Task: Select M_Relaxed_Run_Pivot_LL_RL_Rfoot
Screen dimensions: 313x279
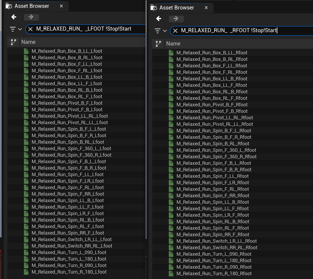Action: pos(215,118)
